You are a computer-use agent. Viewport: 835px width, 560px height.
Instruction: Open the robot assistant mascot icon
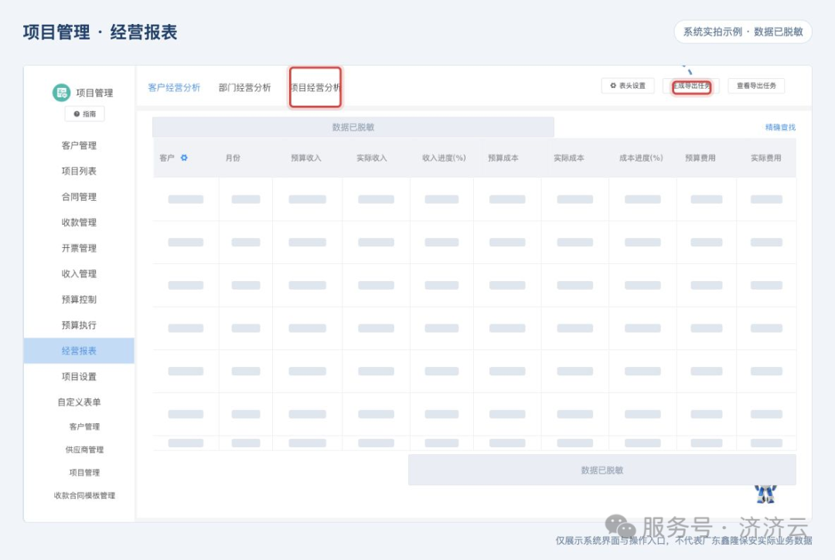coord(765,494)
